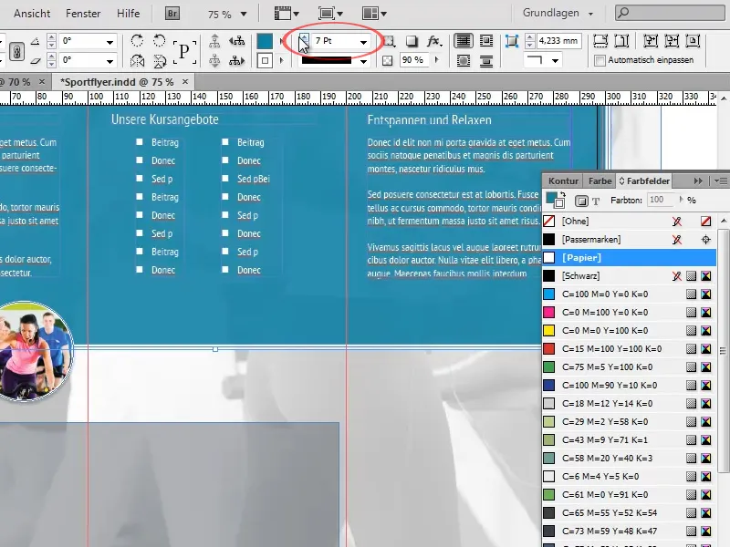Toggle the constrain proportions chain-link button
This screenshot has width=730, height=547.
[x=16, y=51]
